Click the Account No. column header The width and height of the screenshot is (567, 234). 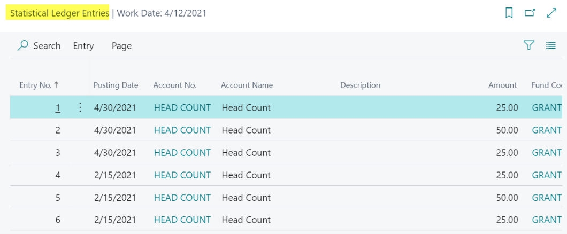tap(175, 85)
